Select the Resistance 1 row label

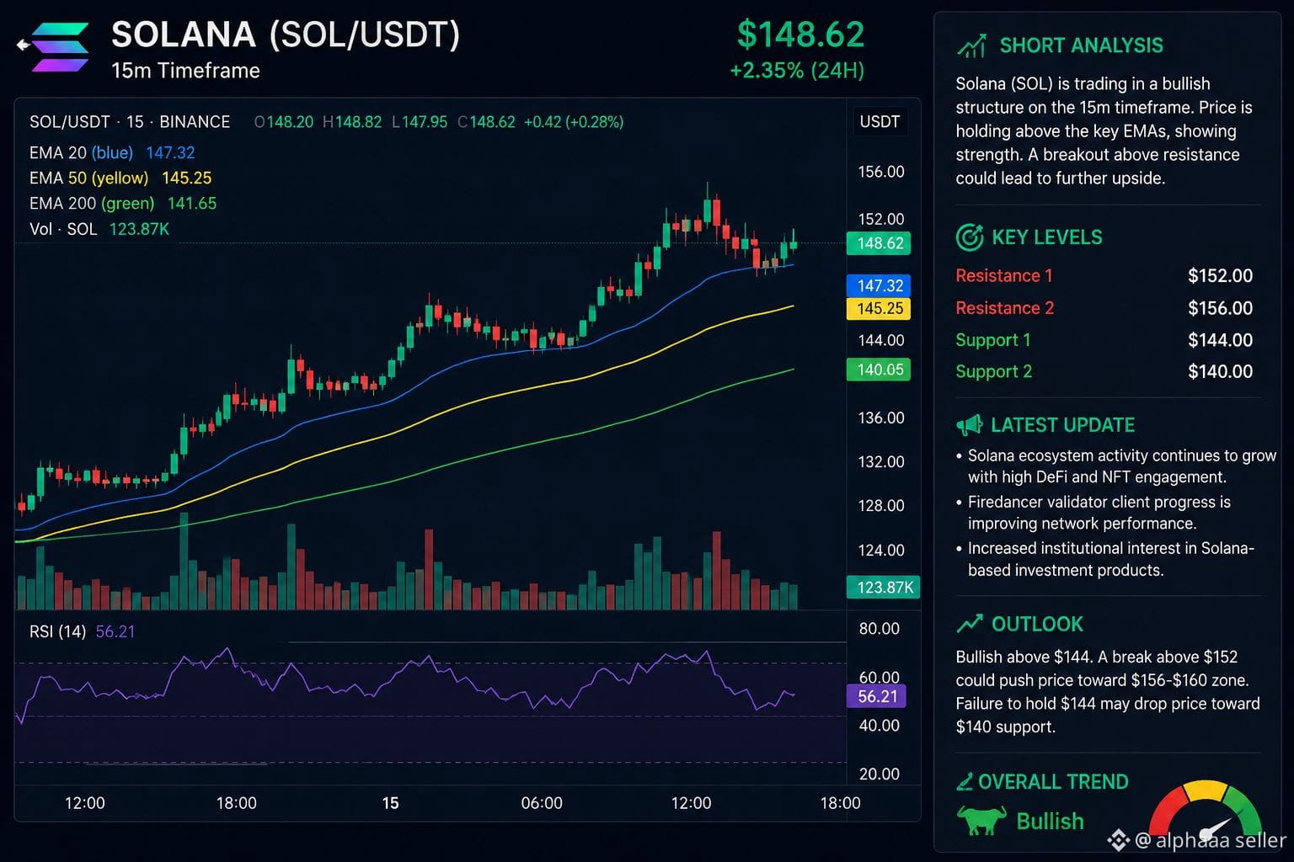pos(1003,276)
